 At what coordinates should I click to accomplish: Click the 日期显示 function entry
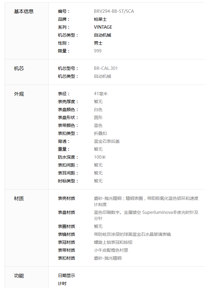(67, 275)
